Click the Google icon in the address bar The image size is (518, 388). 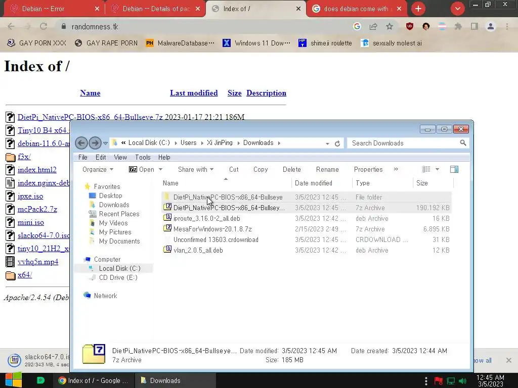click(x=357, y=26)
